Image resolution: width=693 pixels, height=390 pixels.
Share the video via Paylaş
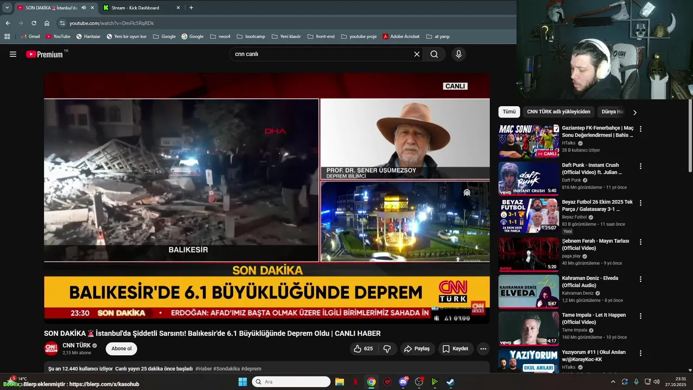(x=416, y=349)
